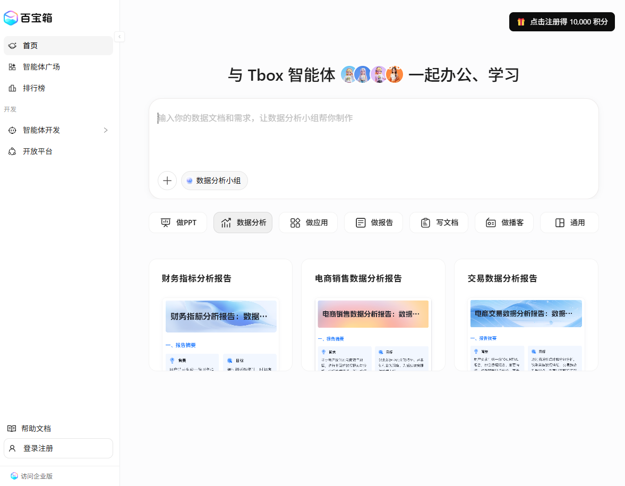Screen dimensions: 625x486
Task: Toggle the 数据分析 mode button
Action: (243, 223)
